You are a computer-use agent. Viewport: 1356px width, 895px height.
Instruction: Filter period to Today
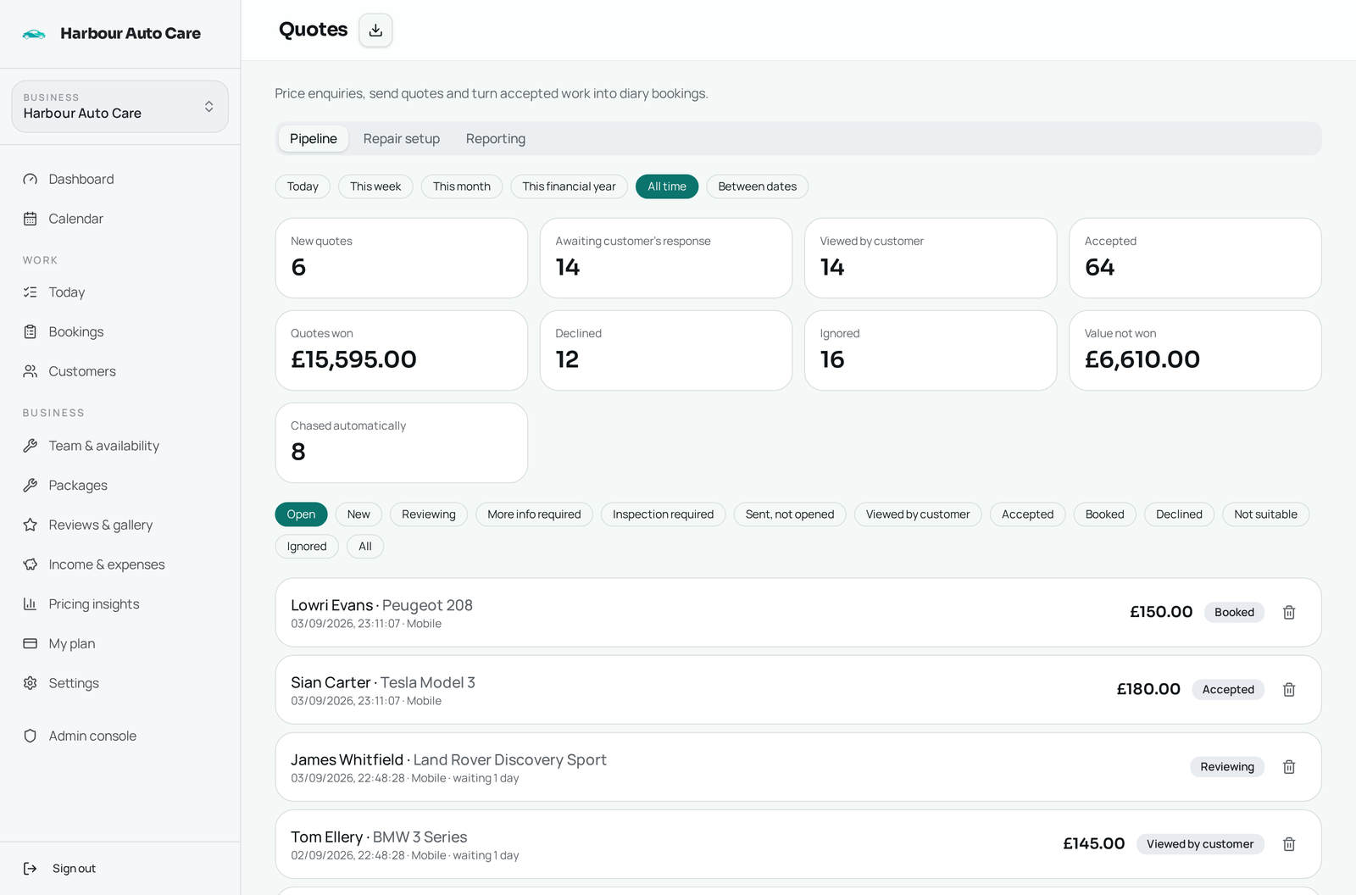[303, 186]
